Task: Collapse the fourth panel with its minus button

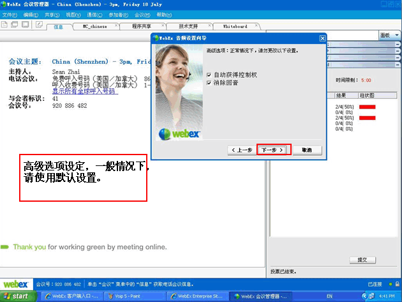Action: click(398, 64)
